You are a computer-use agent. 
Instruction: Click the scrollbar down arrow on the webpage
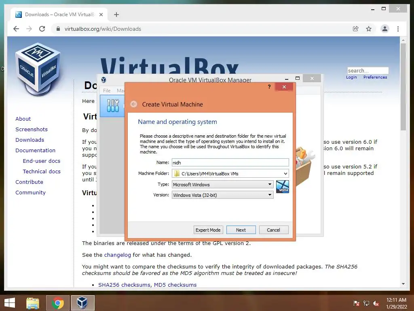pyautogui.click(x=403, y=284)
